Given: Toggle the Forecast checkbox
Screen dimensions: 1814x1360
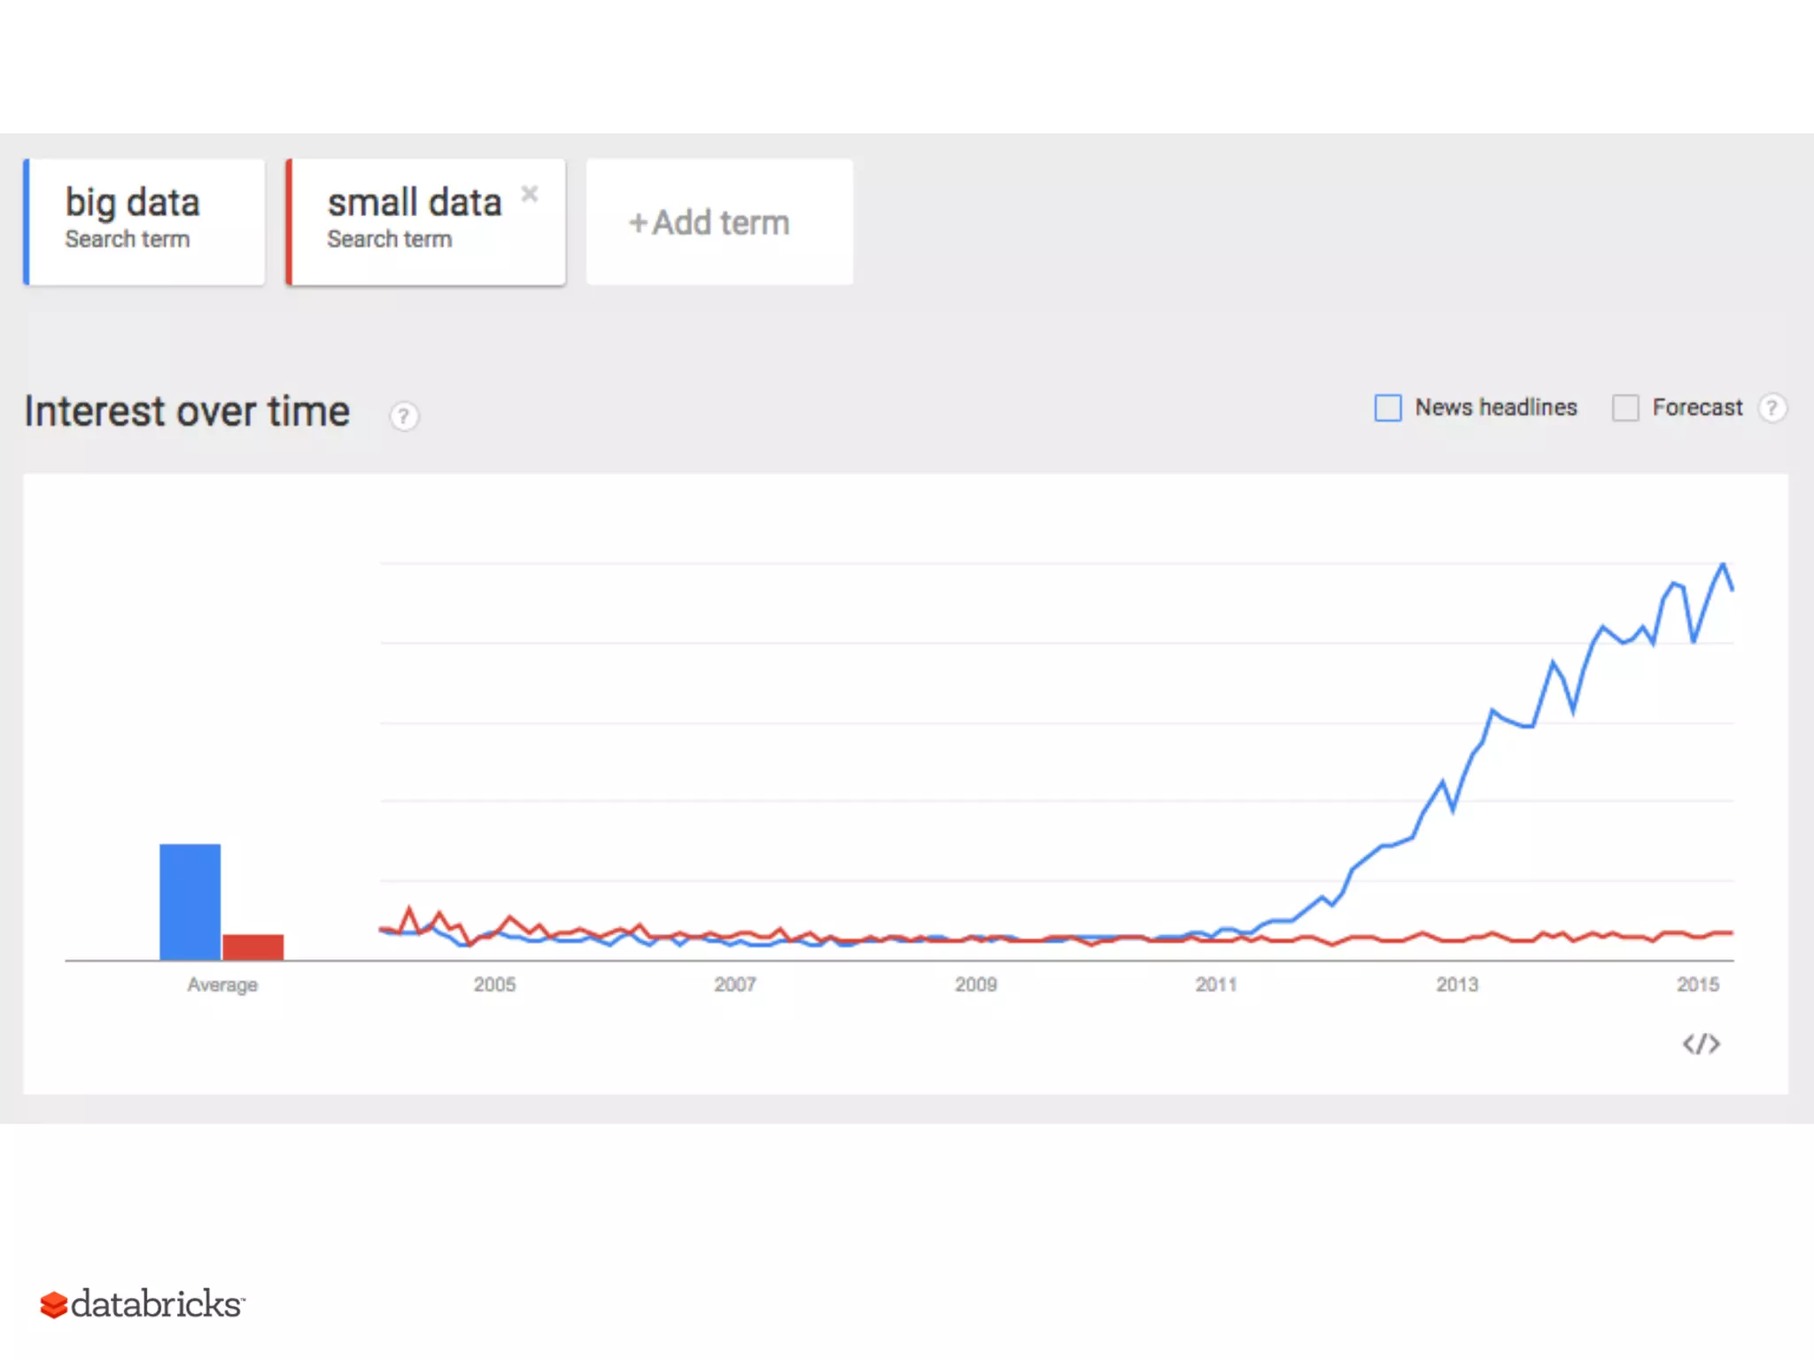Looking at the screenshot, I should coord(1625,408).
